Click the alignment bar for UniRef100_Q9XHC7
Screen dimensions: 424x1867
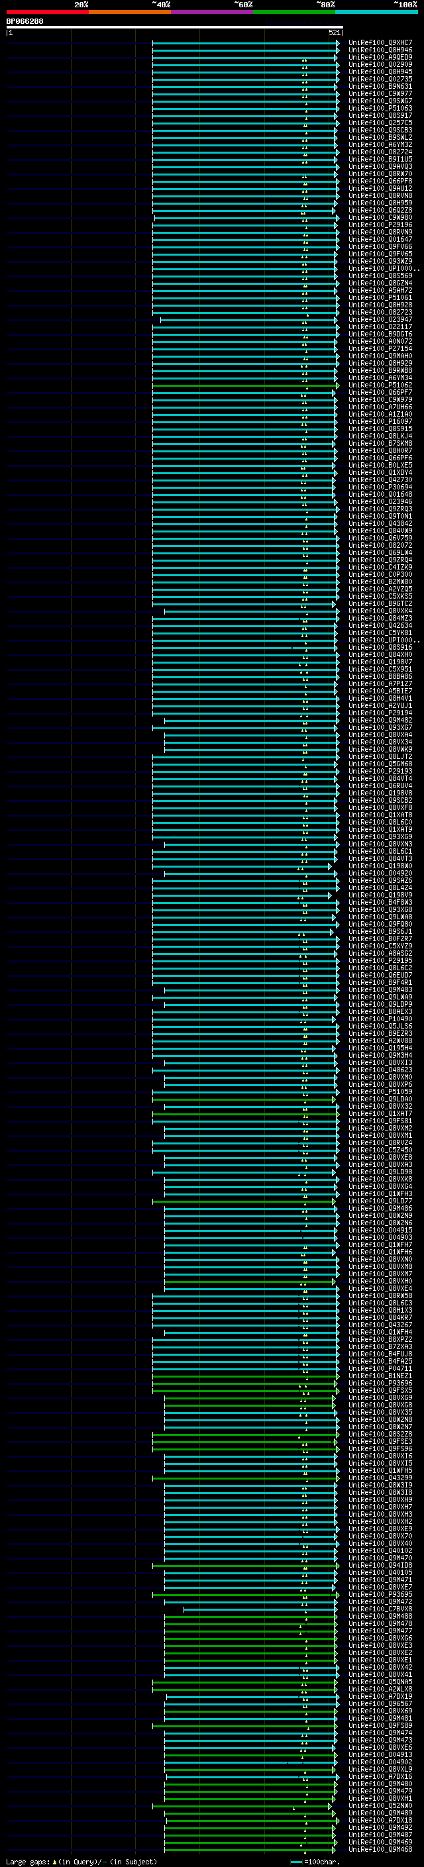pos(246,43)
